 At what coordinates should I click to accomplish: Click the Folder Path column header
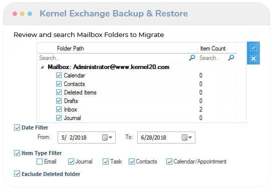[x=70, y=48]
